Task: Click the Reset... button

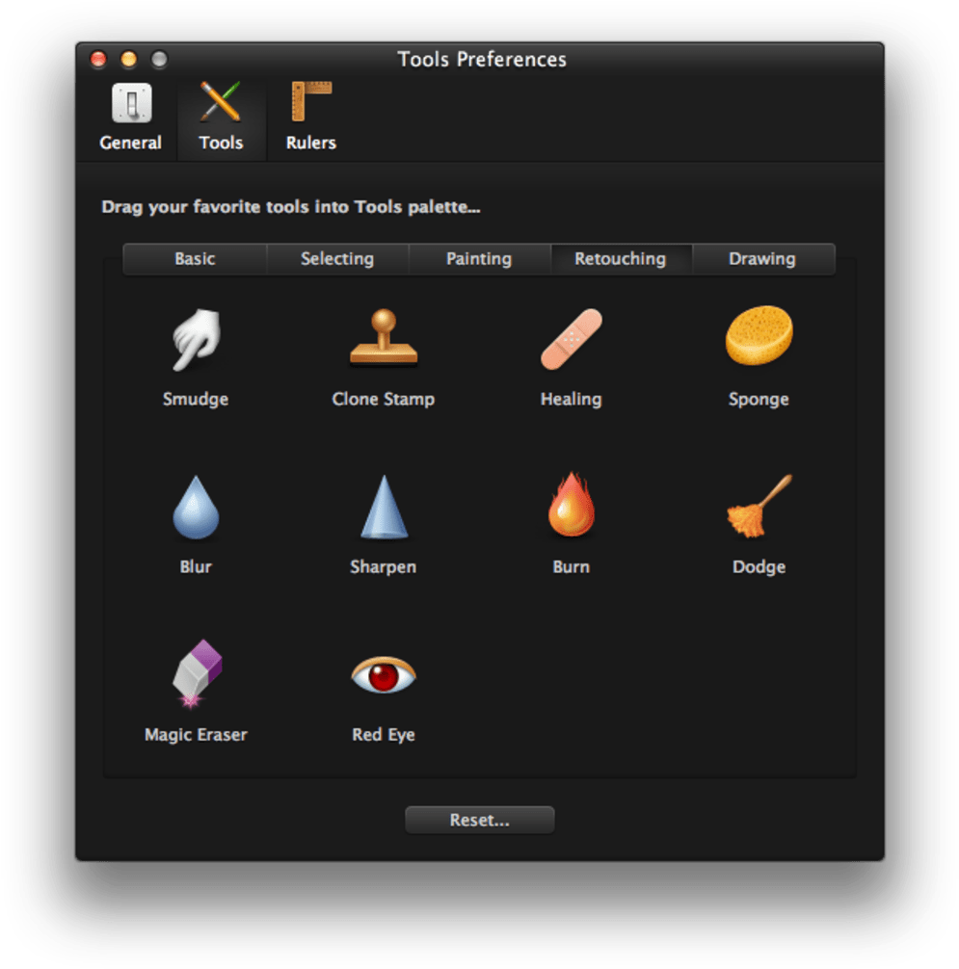Action: [480, 820]
